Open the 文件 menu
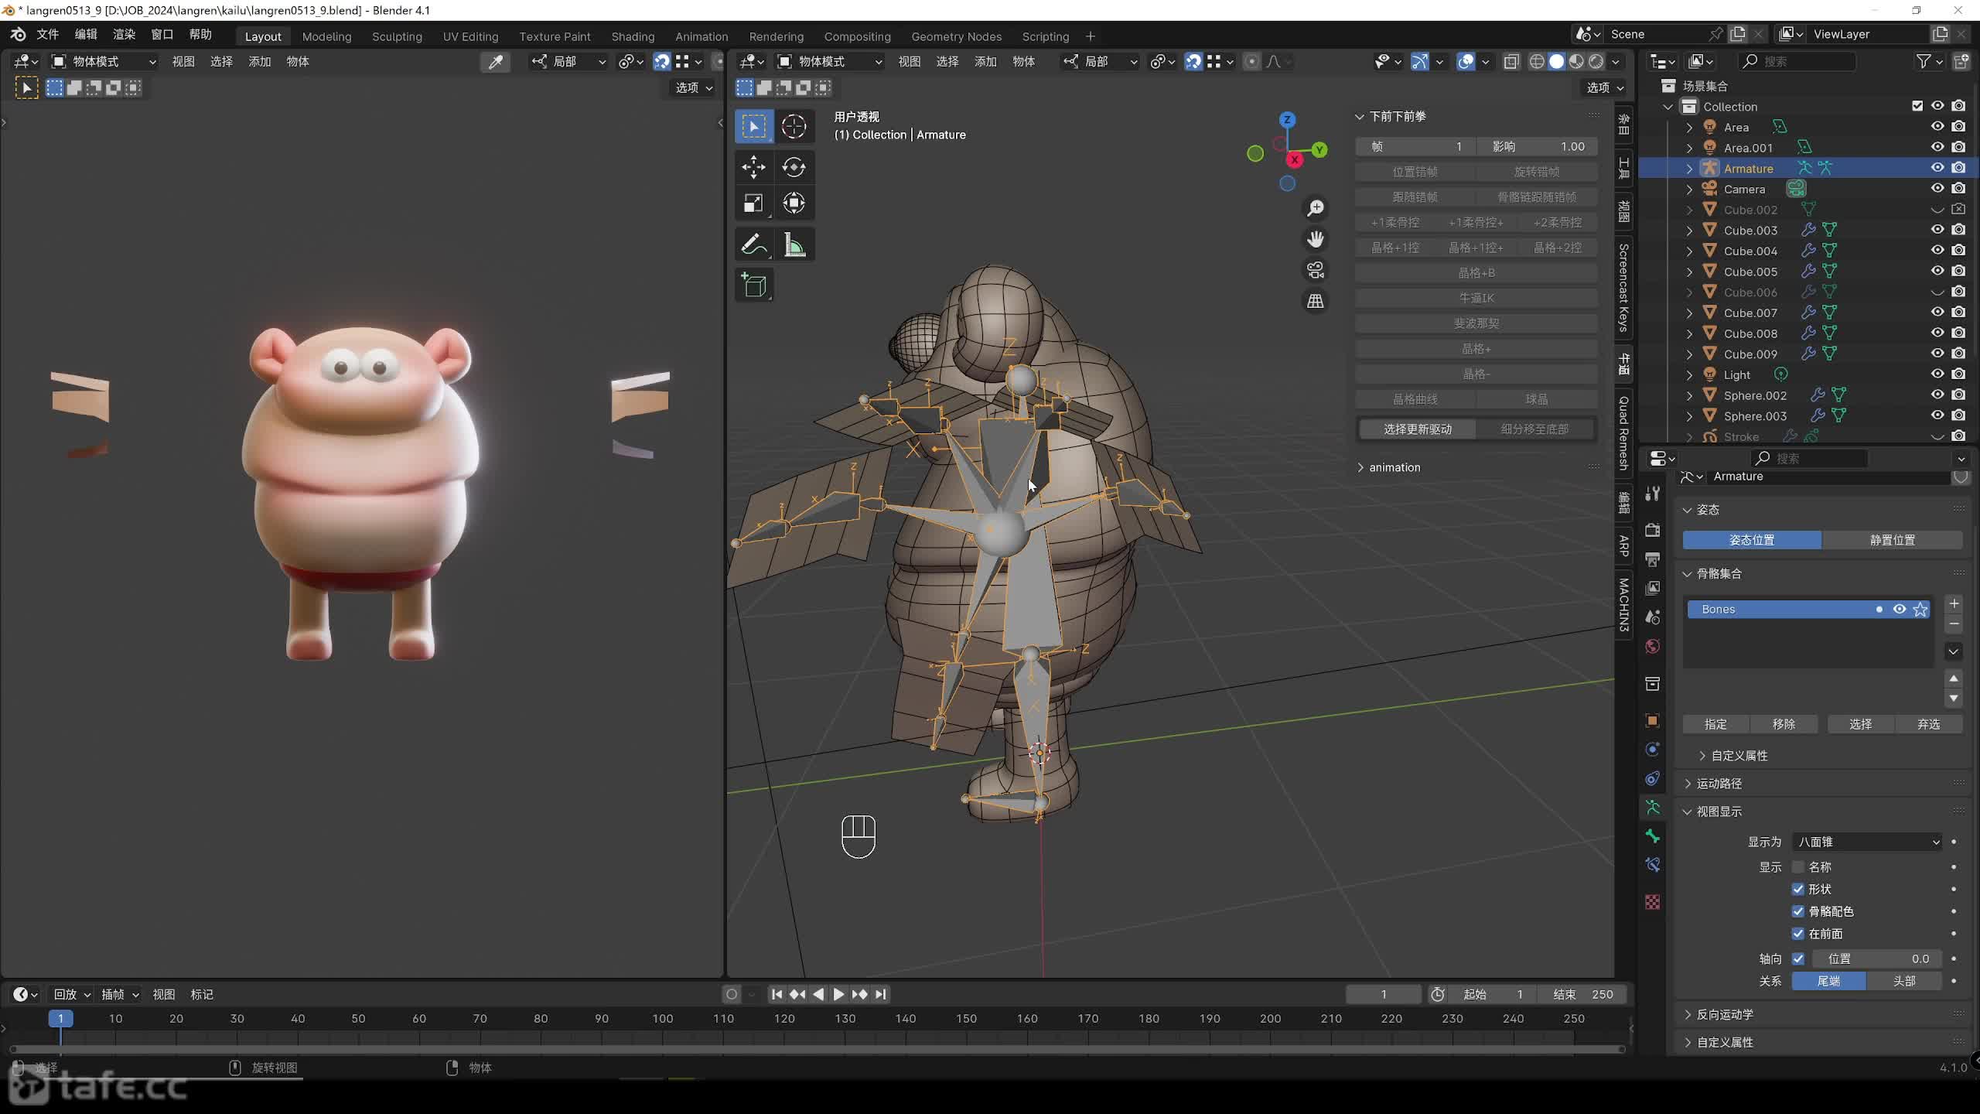Viewport: 1980px width, 1114px height. [47, 34]
